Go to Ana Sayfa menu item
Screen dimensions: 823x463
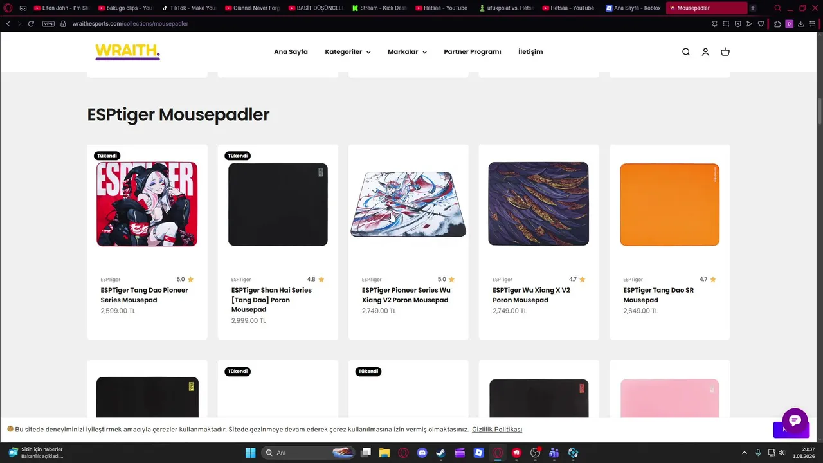pyautogui.click(x=291, y=52)
